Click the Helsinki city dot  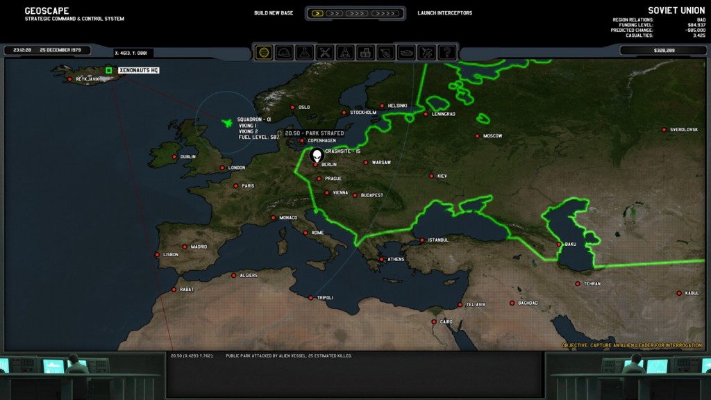[383, 106]
